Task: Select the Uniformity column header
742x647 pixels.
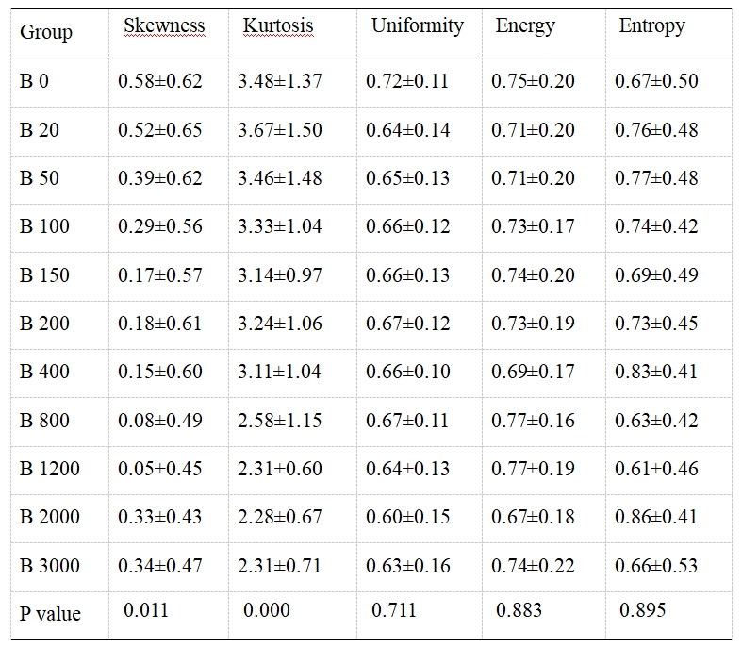Action: pyautogui.click(x=417, y=26)
